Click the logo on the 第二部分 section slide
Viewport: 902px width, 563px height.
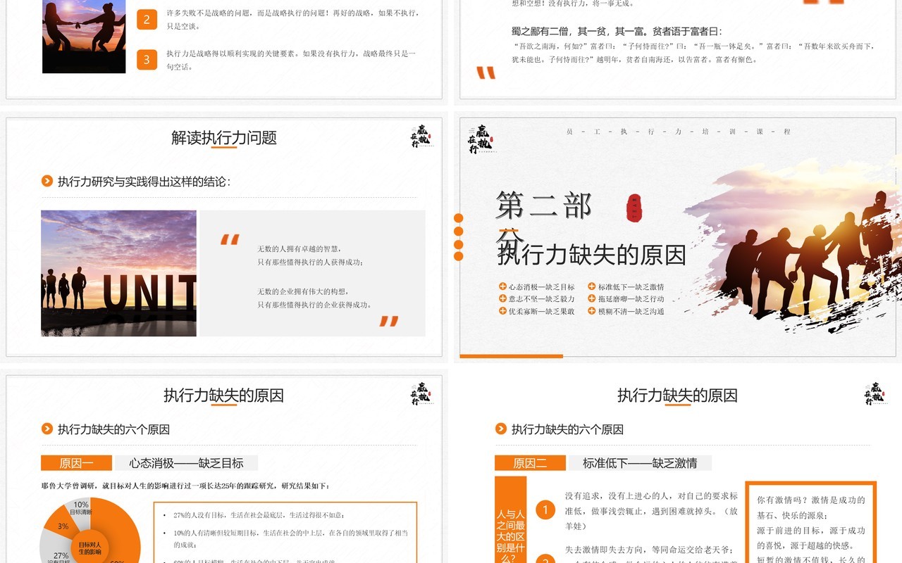coord(483,139)
